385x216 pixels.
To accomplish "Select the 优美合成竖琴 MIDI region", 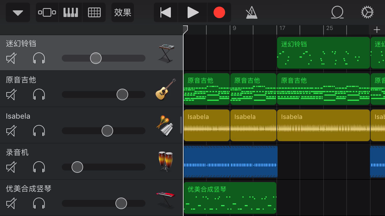I will pyautogui.click(x=230, y=198).
